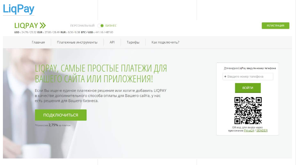The image size is (296, 165).
Task: Open Как подключить? menu item
Action: coord(166,42)
